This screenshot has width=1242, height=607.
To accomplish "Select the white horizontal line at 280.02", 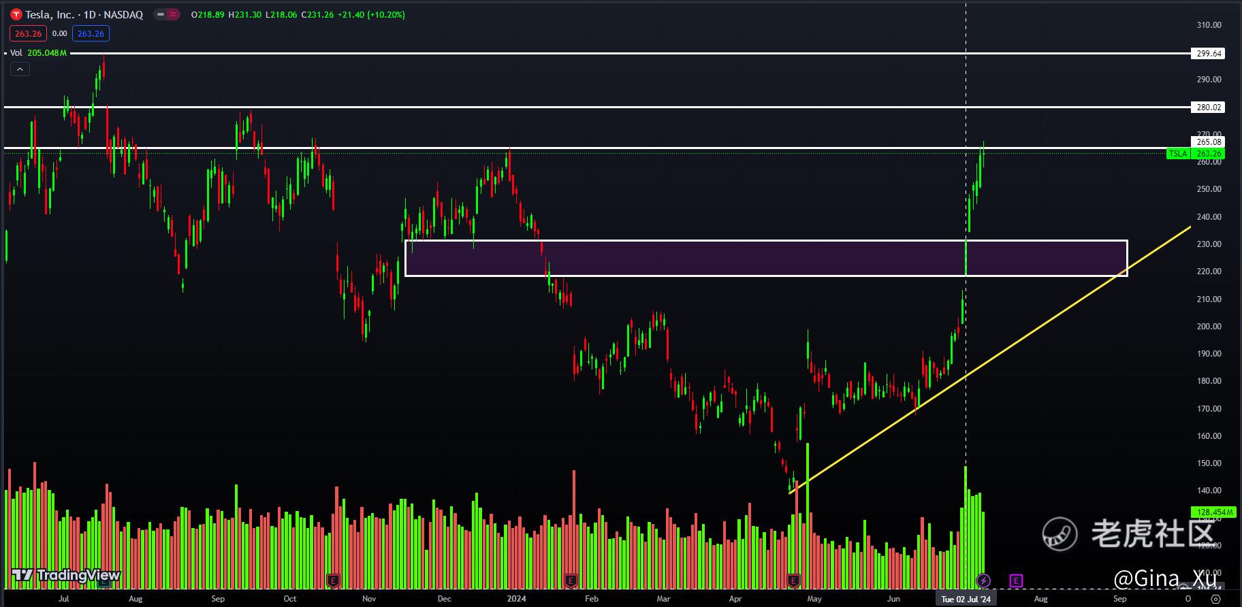I will click(596, 107).
